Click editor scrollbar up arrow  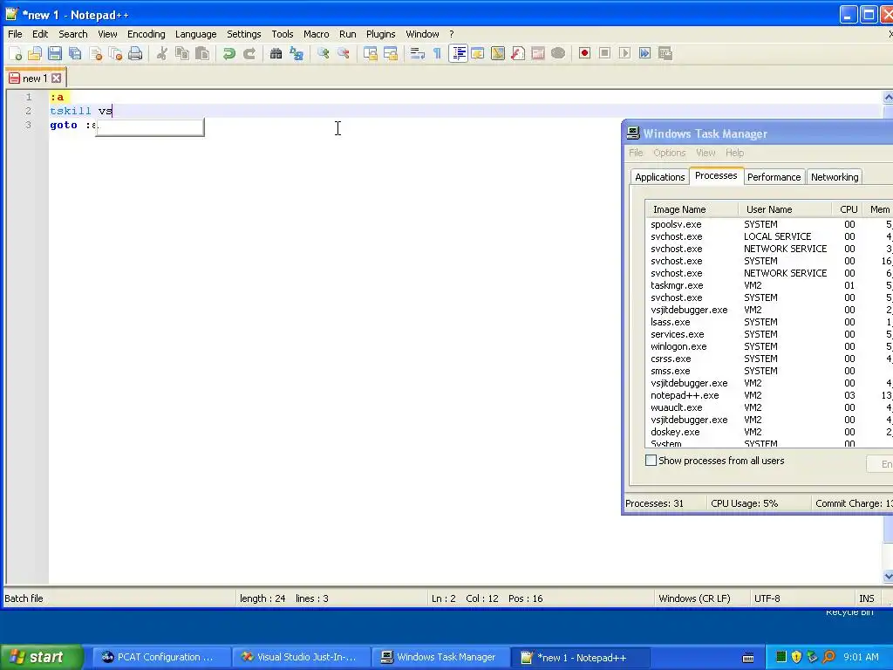click(x=888, y=98)
